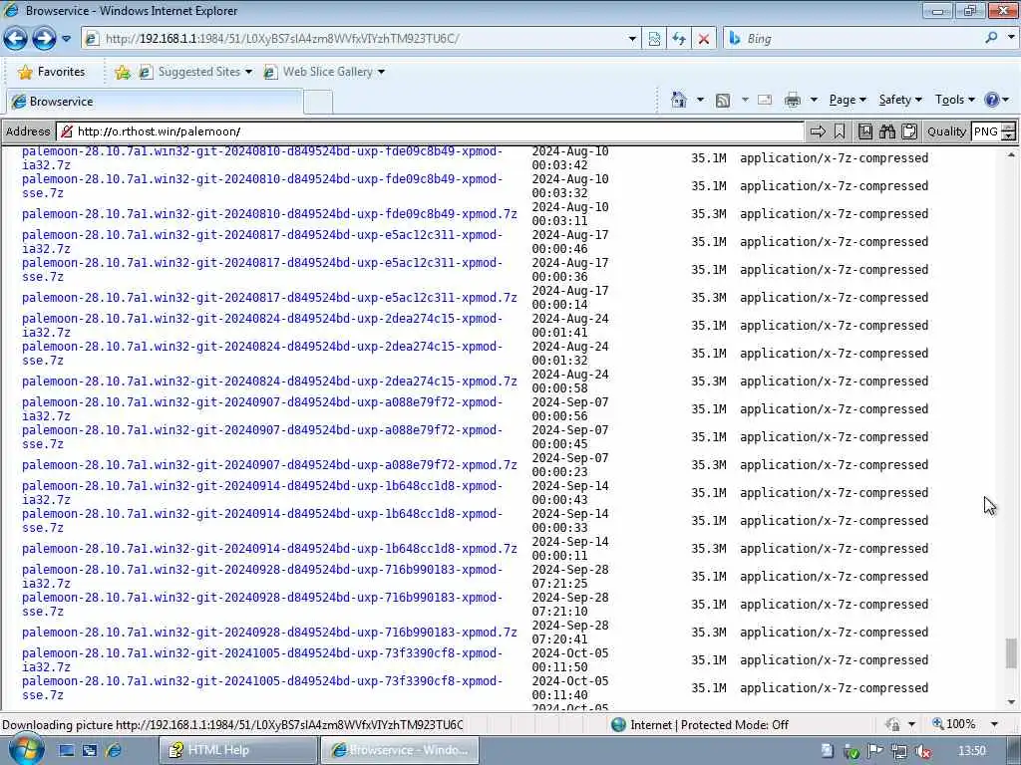Open the Favorites star button
The image size is (1021, 765).
click(52, 72)
